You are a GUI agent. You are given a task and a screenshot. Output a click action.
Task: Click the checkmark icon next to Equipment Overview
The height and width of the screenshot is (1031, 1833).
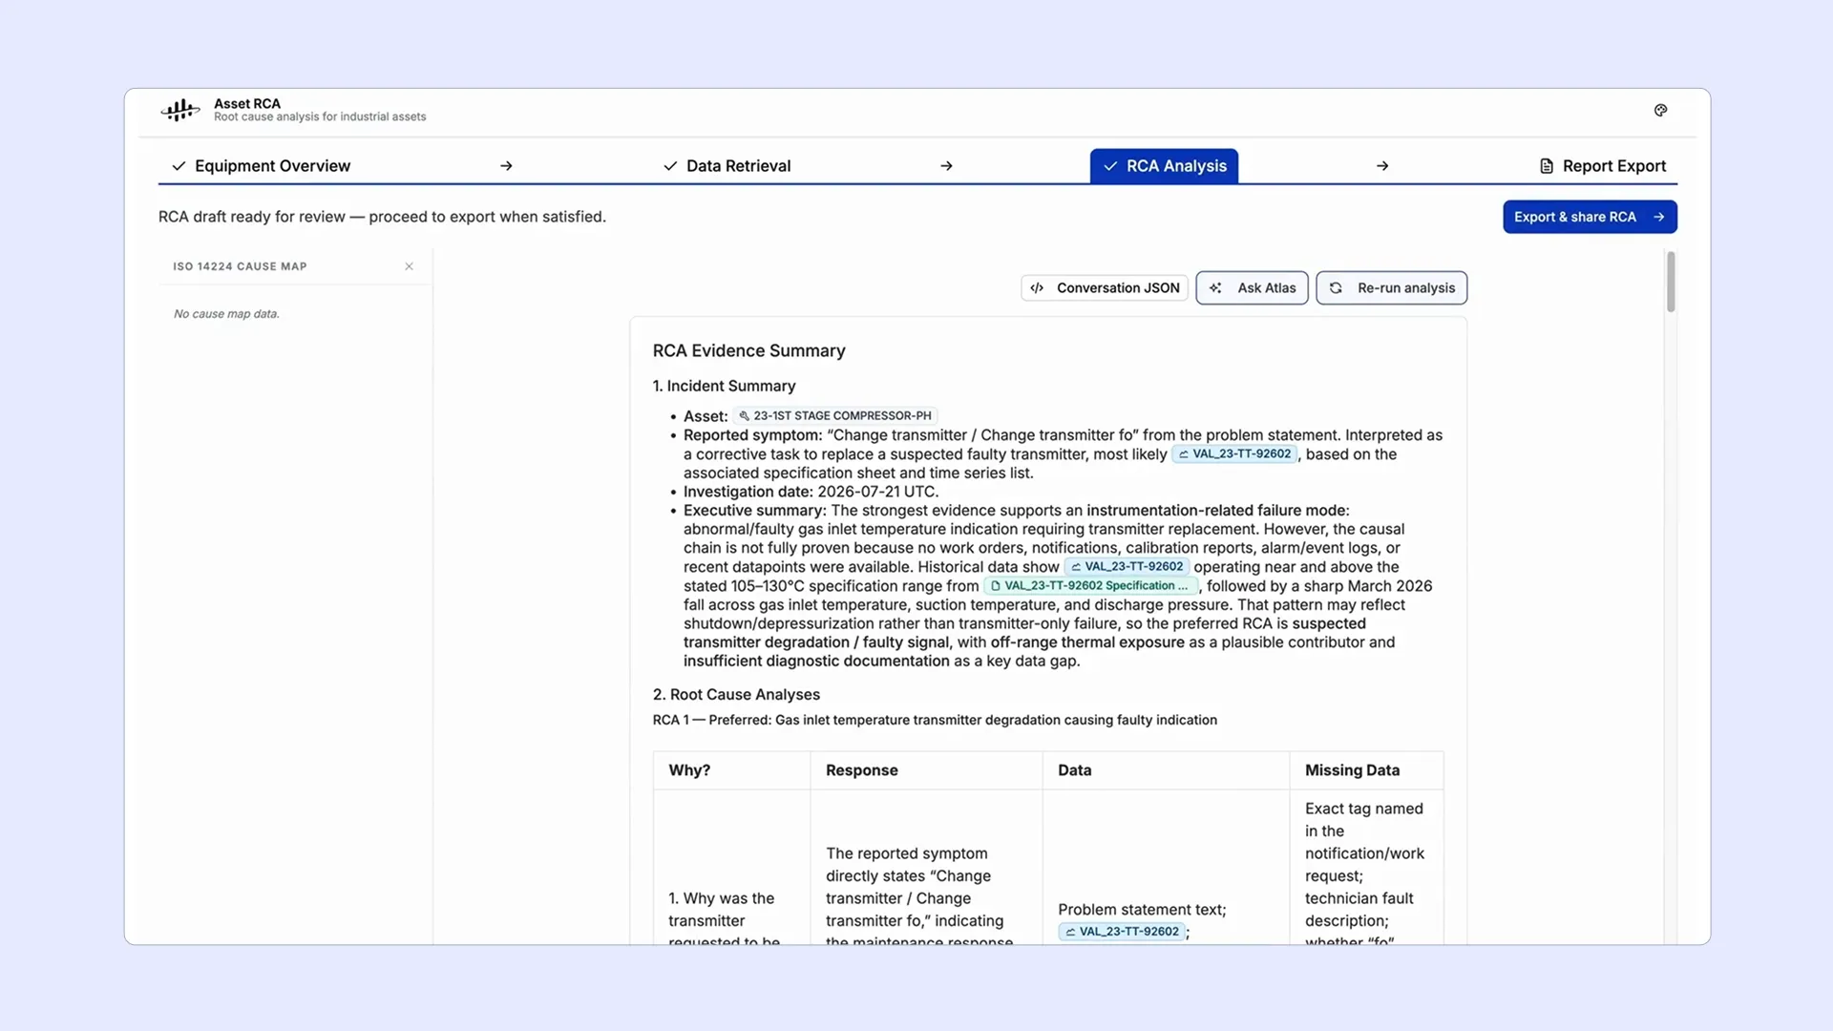point(179,166)
